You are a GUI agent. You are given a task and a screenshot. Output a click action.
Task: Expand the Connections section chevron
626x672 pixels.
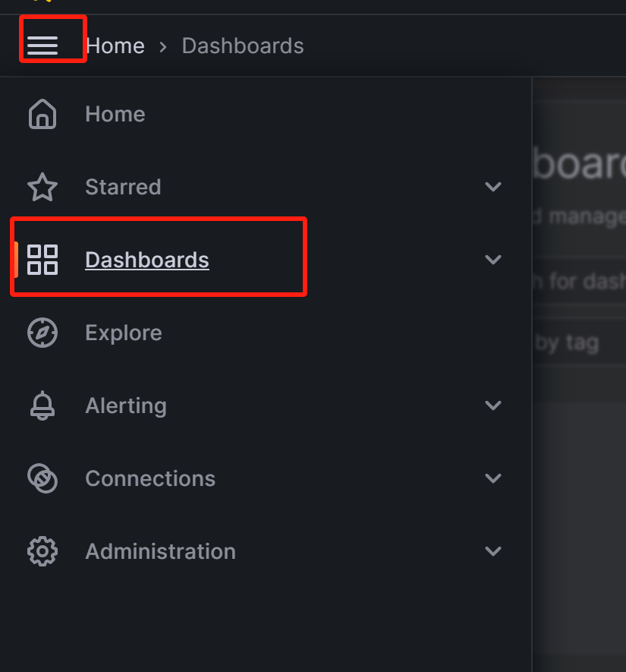493,478
